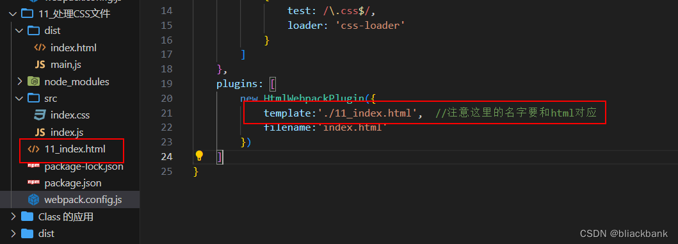Click the src folder icon
Screen dimensions: 678x244
pos(33,98)
